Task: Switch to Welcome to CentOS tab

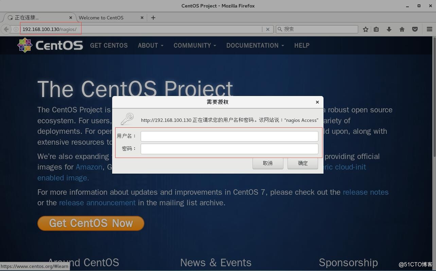Action: (101, 18)
